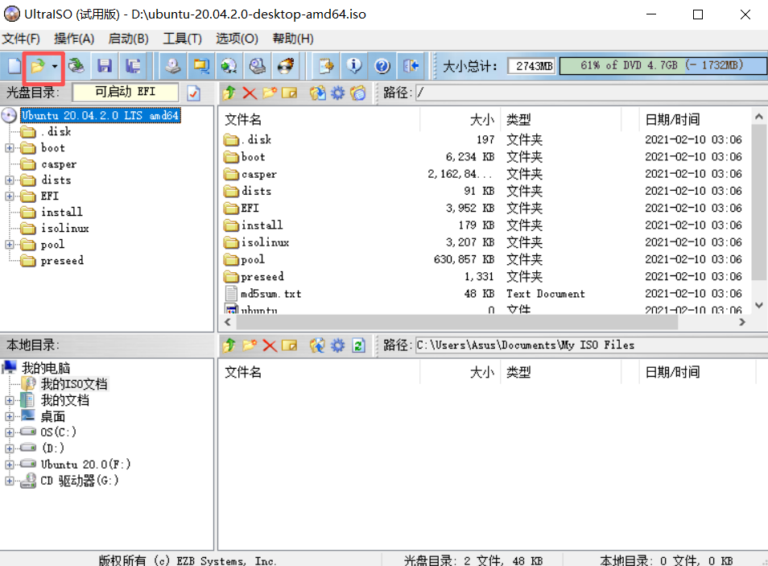Select Ubuntu 20.04.2.0 LTS amd64 root node
Image resolution: width=768 pixels, height=566 pixels.
click(101, 116)
